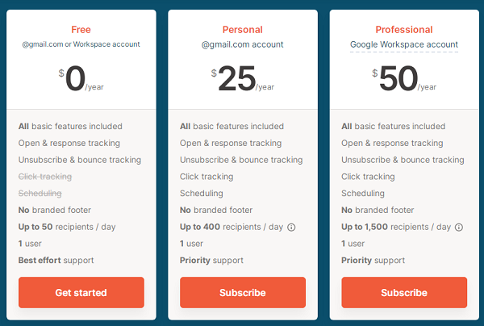Click the Google Workspace account underlined text

tap(404, 44)
